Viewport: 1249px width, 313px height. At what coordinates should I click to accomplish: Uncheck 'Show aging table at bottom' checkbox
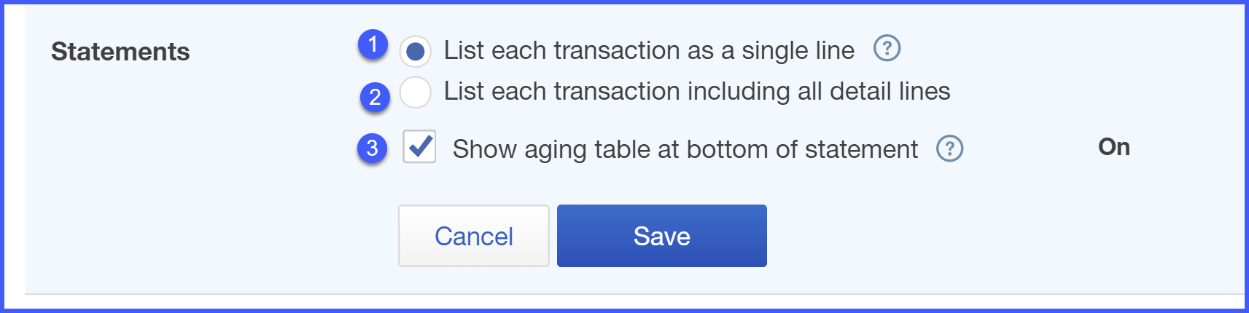click(x=419, y=146)
